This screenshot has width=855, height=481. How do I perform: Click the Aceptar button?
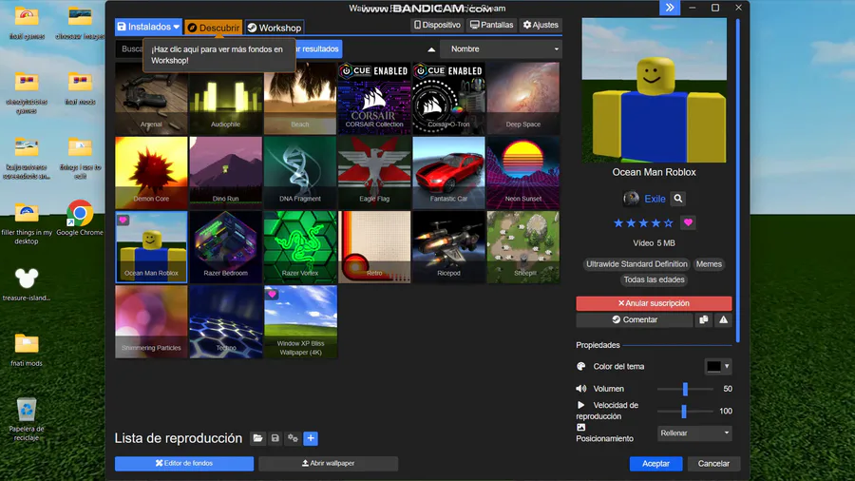pos(655,464)
